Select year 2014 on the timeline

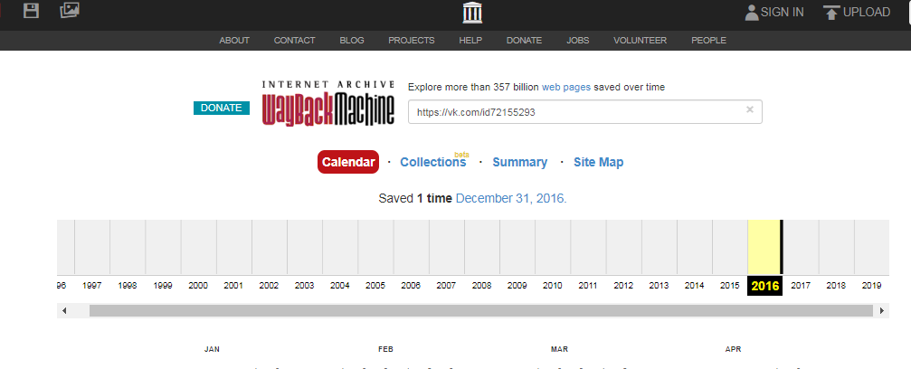coord(694,285)
